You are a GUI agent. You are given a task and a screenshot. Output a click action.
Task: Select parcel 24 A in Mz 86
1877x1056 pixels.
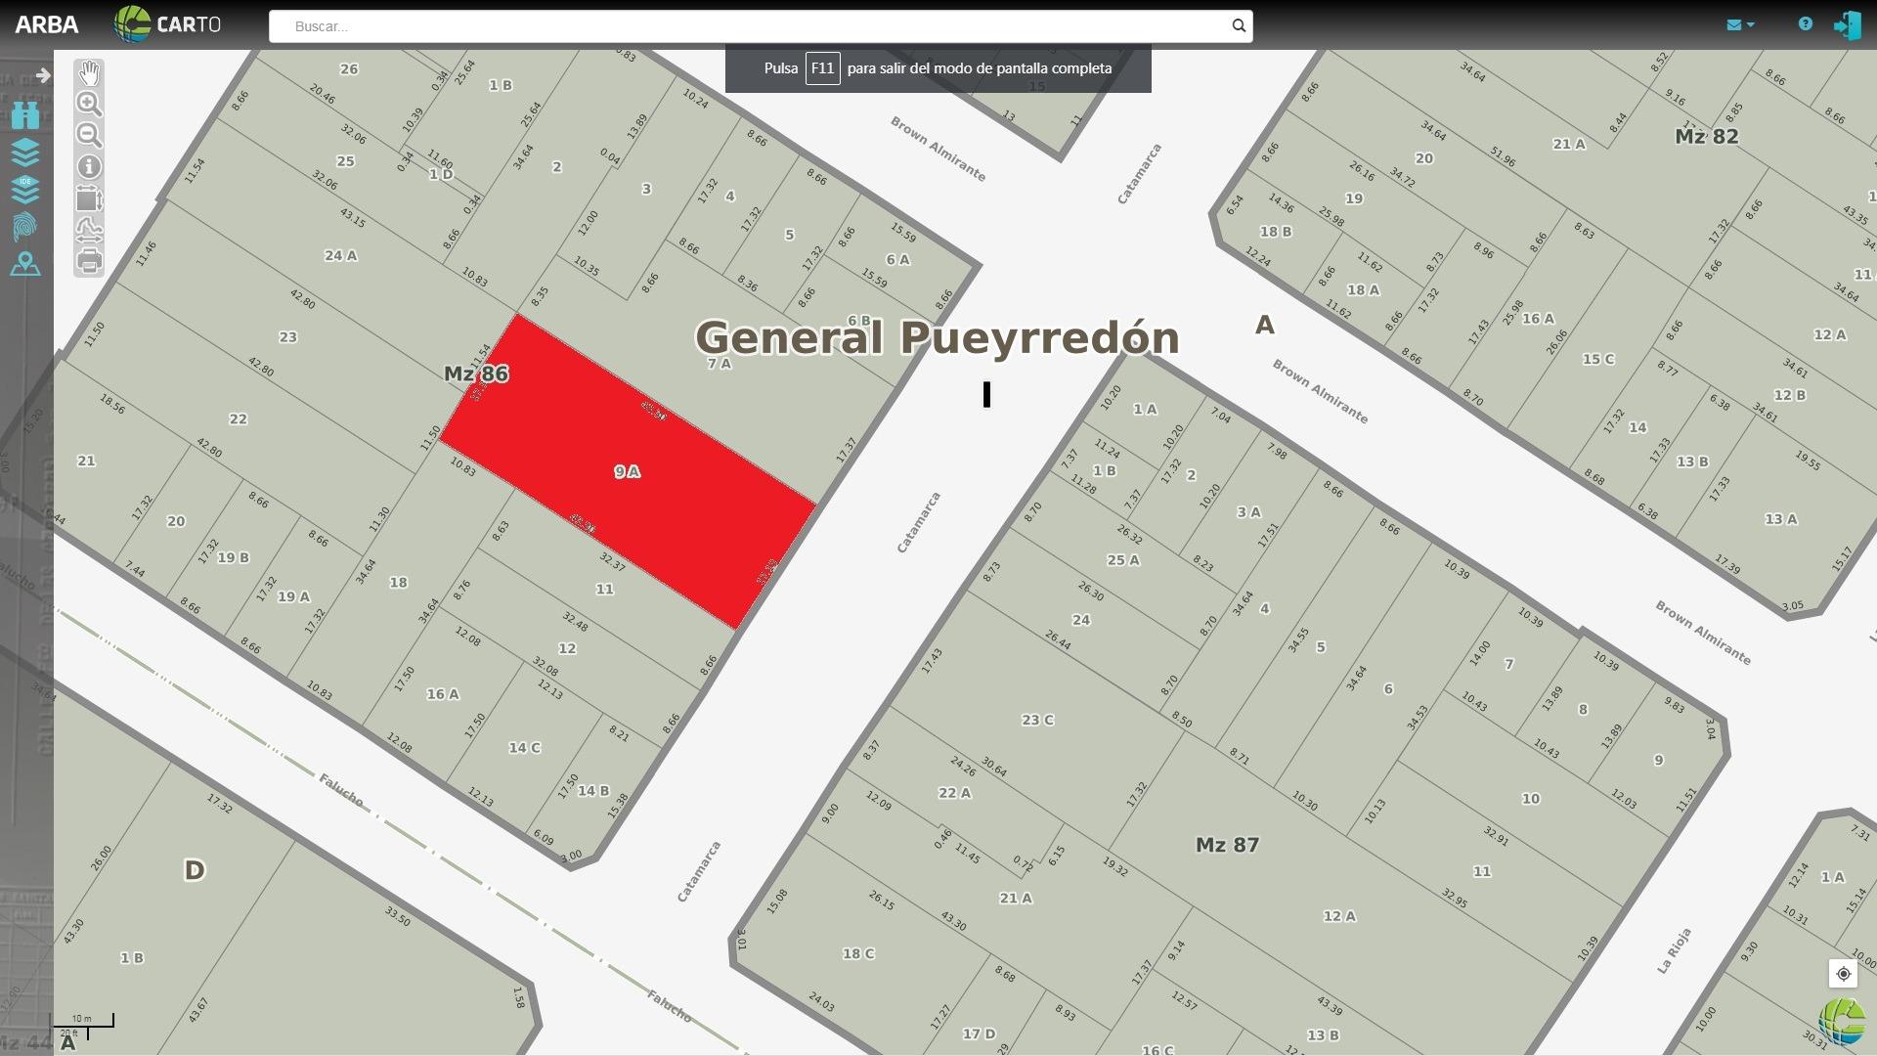click(340, 256)
